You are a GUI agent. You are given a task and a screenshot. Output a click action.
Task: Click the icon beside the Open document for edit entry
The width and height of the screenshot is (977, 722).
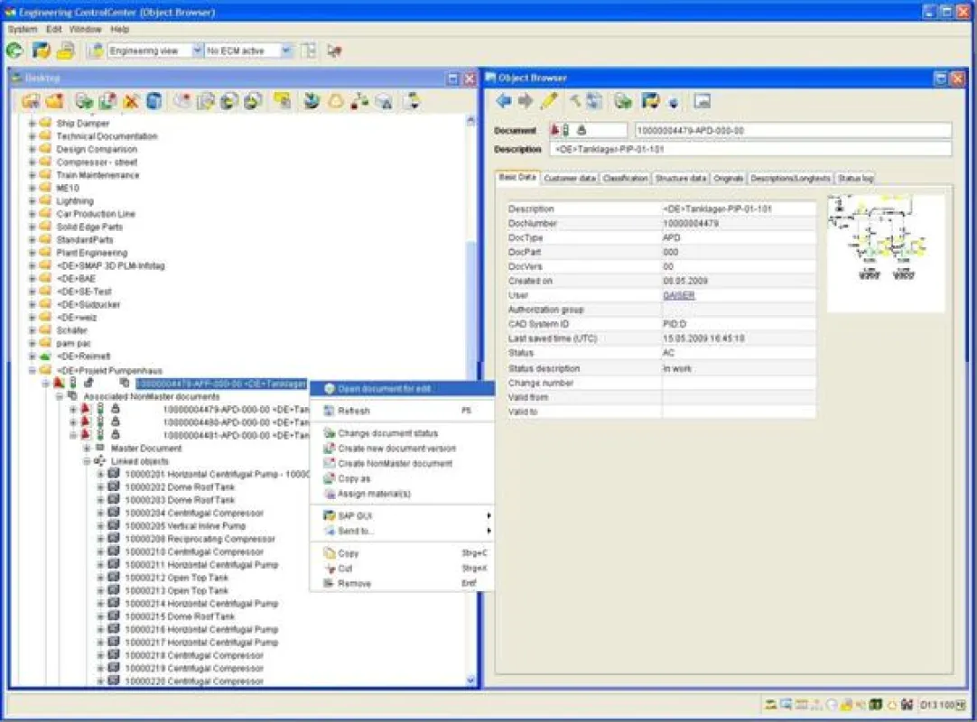330,389
